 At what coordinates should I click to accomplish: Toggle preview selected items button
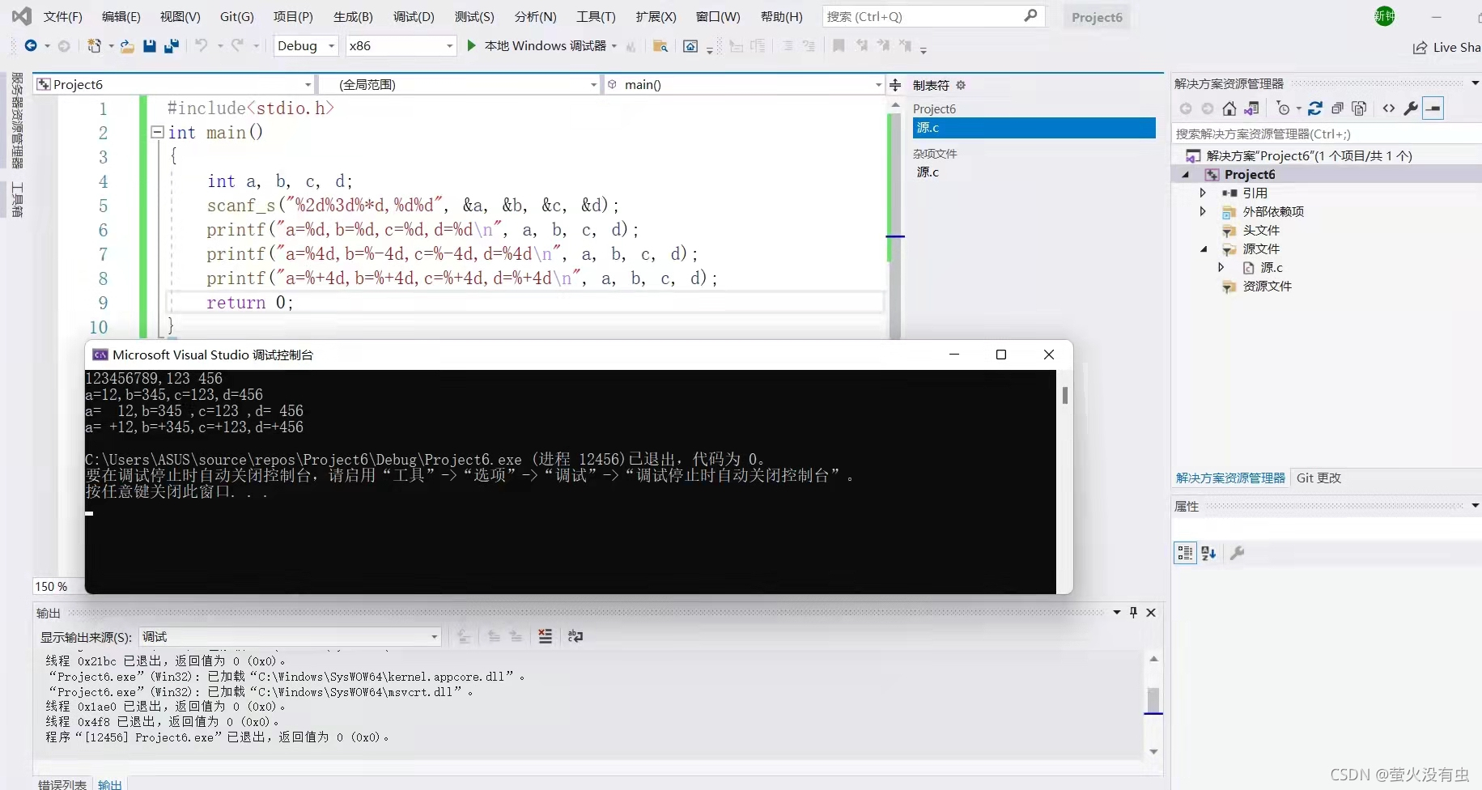(1433, 108)
